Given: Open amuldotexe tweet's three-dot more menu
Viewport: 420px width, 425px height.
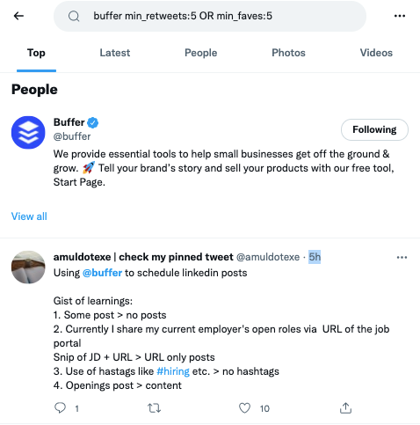Looking at the screenshot, I should (x=402, y=257).
